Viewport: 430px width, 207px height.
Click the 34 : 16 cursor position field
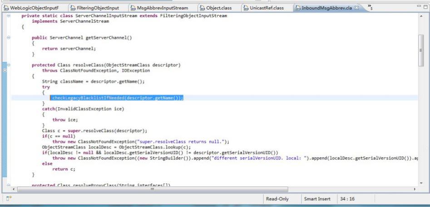coord(347,199)
